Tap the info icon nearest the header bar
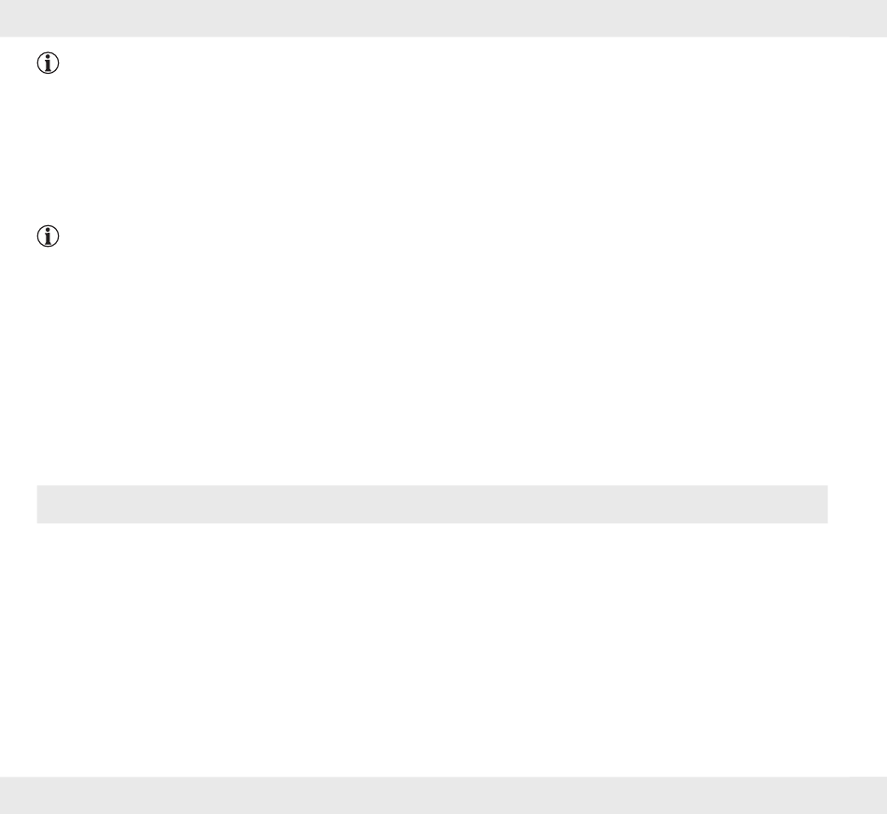This screenshot has height=814, width=887. [x=48, y=63]
